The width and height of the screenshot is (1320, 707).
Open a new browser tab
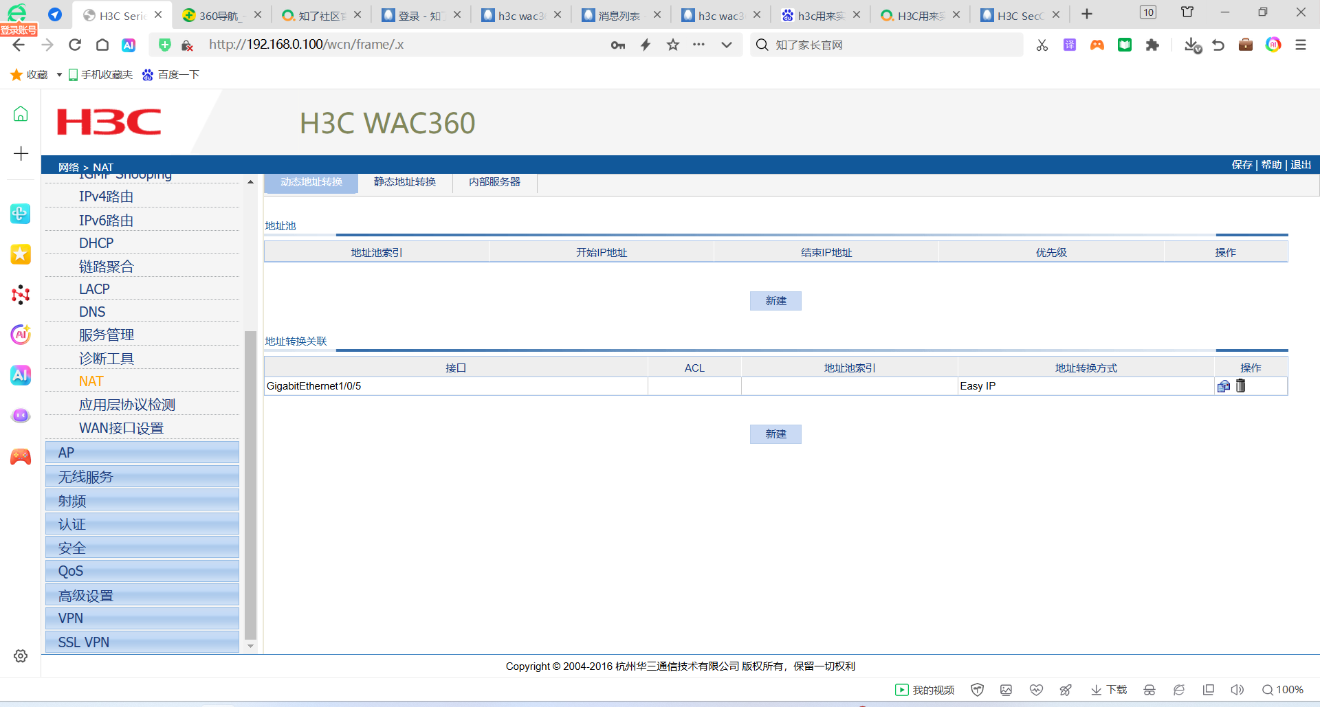pos(1087,14)
